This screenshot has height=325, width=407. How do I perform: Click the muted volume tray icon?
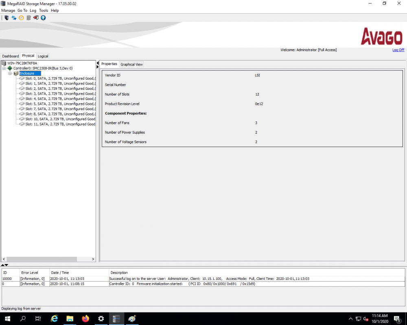pos(366,319)
